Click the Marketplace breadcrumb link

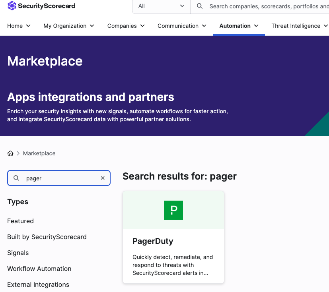[39, 153]
